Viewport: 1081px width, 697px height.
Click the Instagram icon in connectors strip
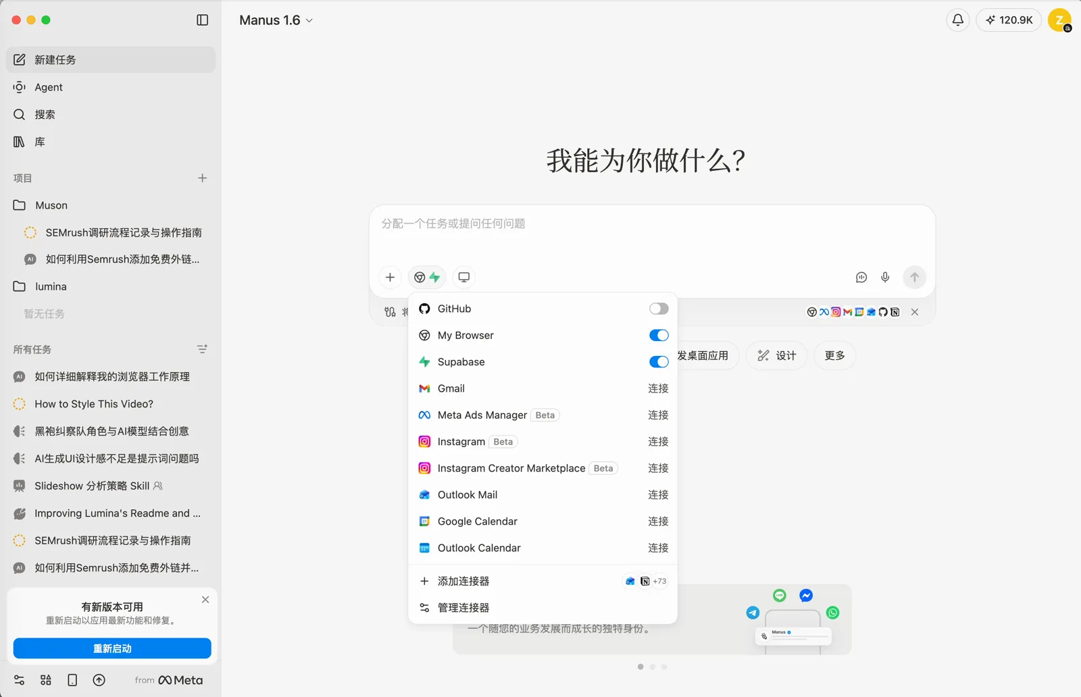pyautogui.click(x=836, y=312)
